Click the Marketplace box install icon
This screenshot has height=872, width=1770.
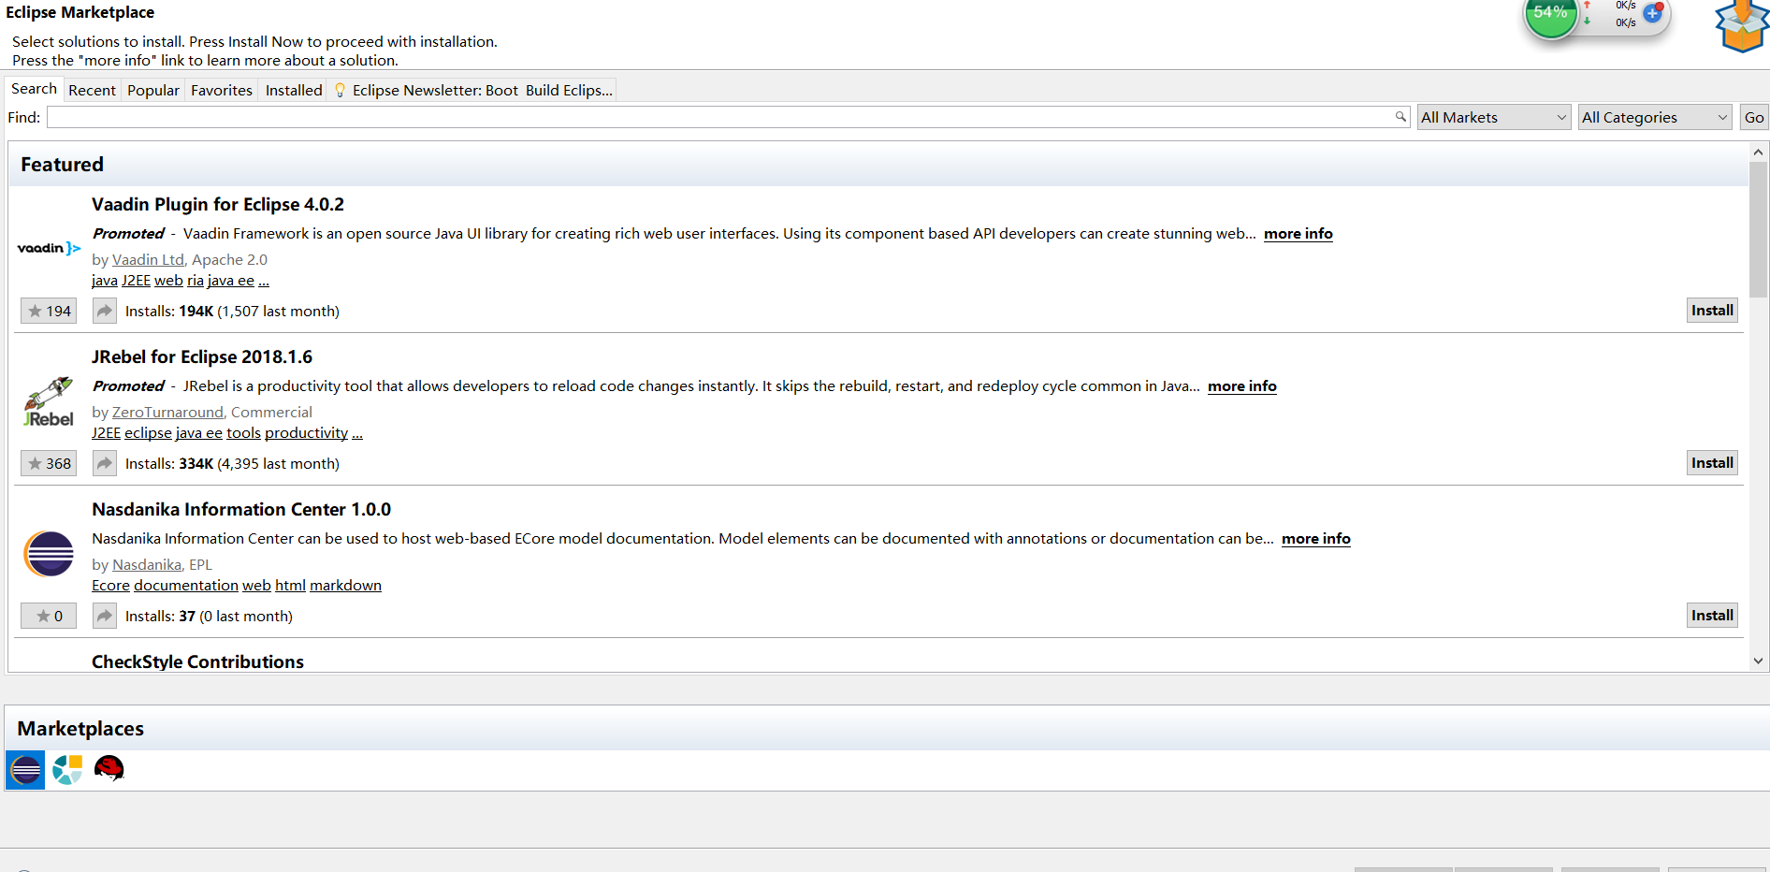pos(1742,26)
